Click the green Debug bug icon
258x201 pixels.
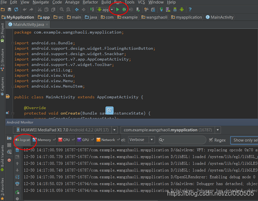pyautogui.click(x=124, y=10)
